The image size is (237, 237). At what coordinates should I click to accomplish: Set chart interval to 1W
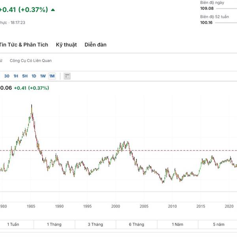43,76
